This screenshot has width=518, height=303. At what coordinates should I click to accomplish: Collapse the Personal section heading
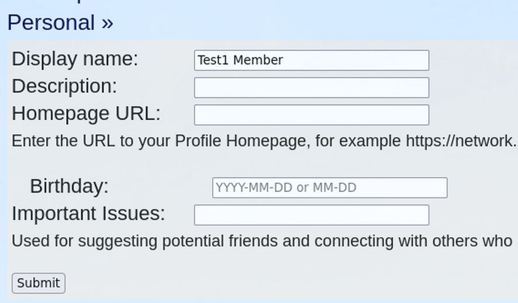pyautogui.click(x=60, y=23)
